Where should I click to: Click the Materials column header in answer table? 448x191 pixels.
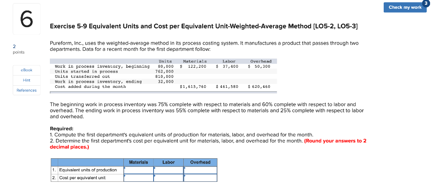(139, 163)
